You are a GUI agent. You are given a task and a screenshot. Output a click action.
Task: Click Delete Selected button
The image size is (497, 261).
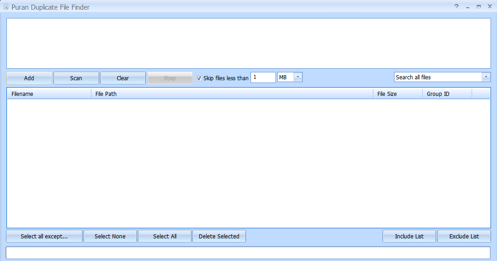click(x=219, y=236)
